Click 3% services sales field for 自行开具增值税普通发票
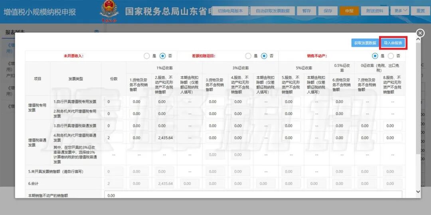This screenshot has height=215, width=431. click(241, 126)
